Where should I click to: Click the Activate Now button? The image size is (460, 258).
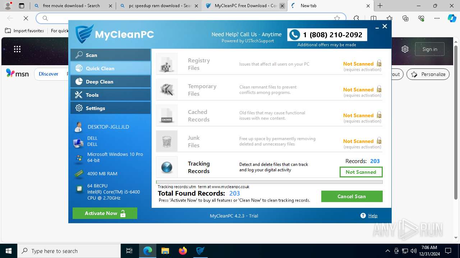[x=105, y=213]
